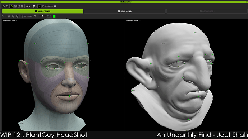Image resolution: width=248 pixels, height=139 pixels.
Task: Click the point size value field
Action: 49,16
